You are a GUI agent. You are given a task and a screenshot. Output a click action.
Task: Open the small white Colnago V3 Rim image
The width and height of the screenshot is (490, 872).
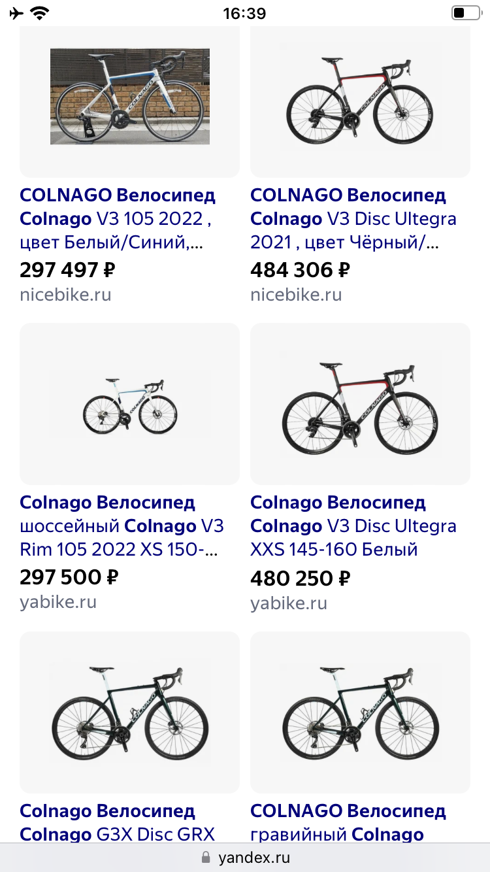(x=130, y=405)
